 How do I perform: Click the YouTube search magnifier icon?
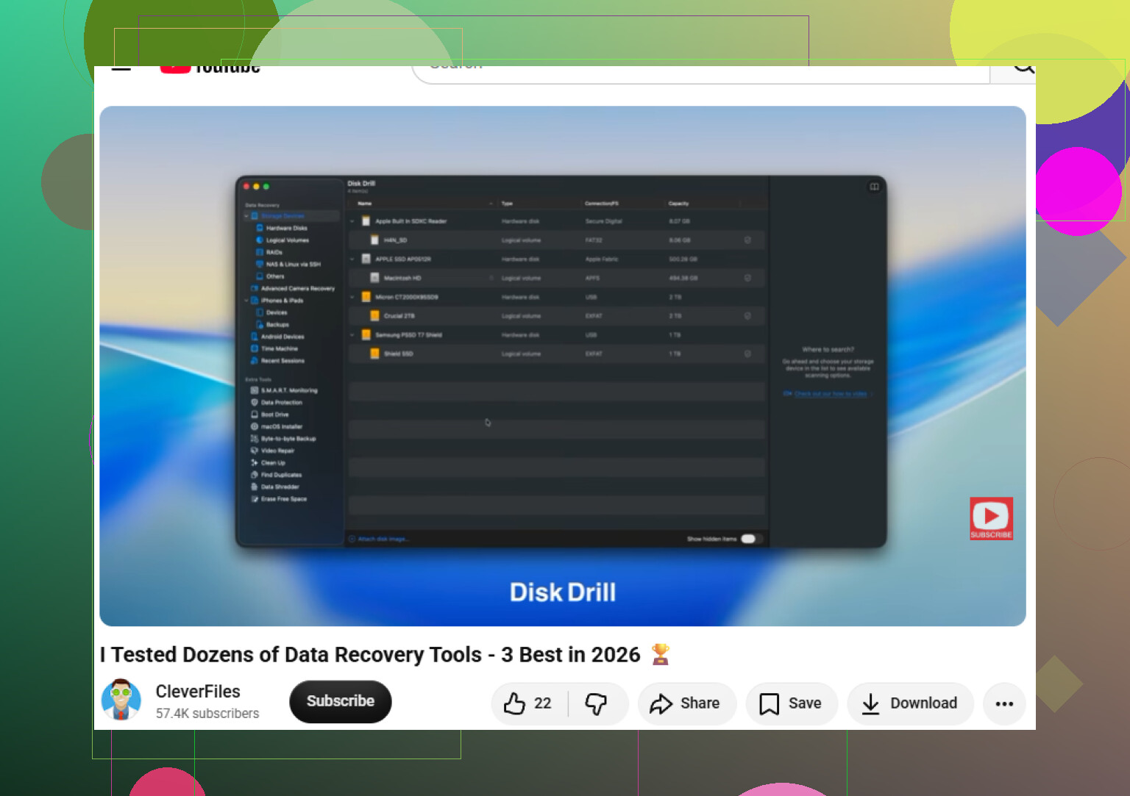pos(1023,68)
